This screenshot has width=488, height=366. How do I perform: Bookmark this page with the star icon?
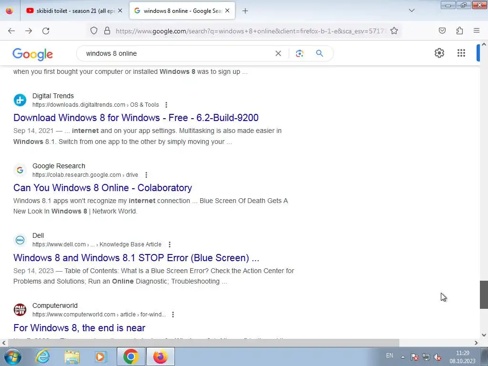394,30
